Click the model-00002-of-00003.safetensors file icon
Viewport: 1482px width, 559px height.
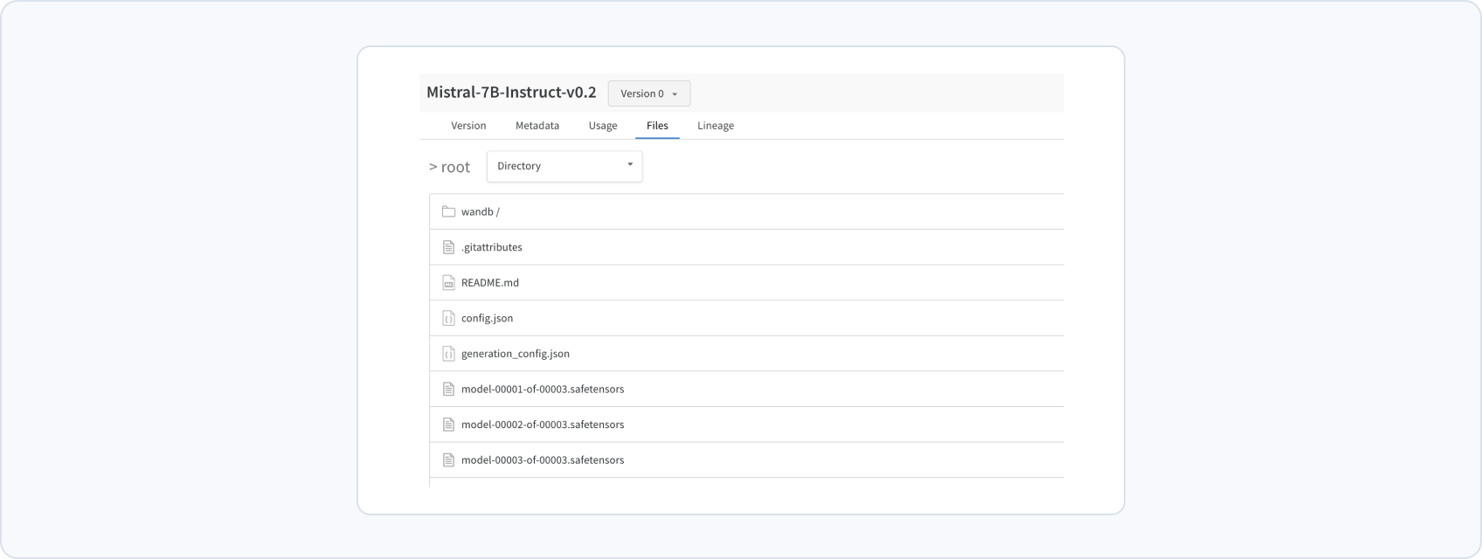(x=448, y=424)
